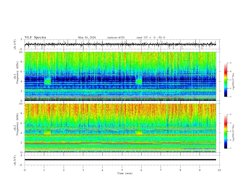The height and width of the screenshot is (191, 247).
Task: Click the 'start UT = 0:30:0' label
Action: tap(151, 37)
